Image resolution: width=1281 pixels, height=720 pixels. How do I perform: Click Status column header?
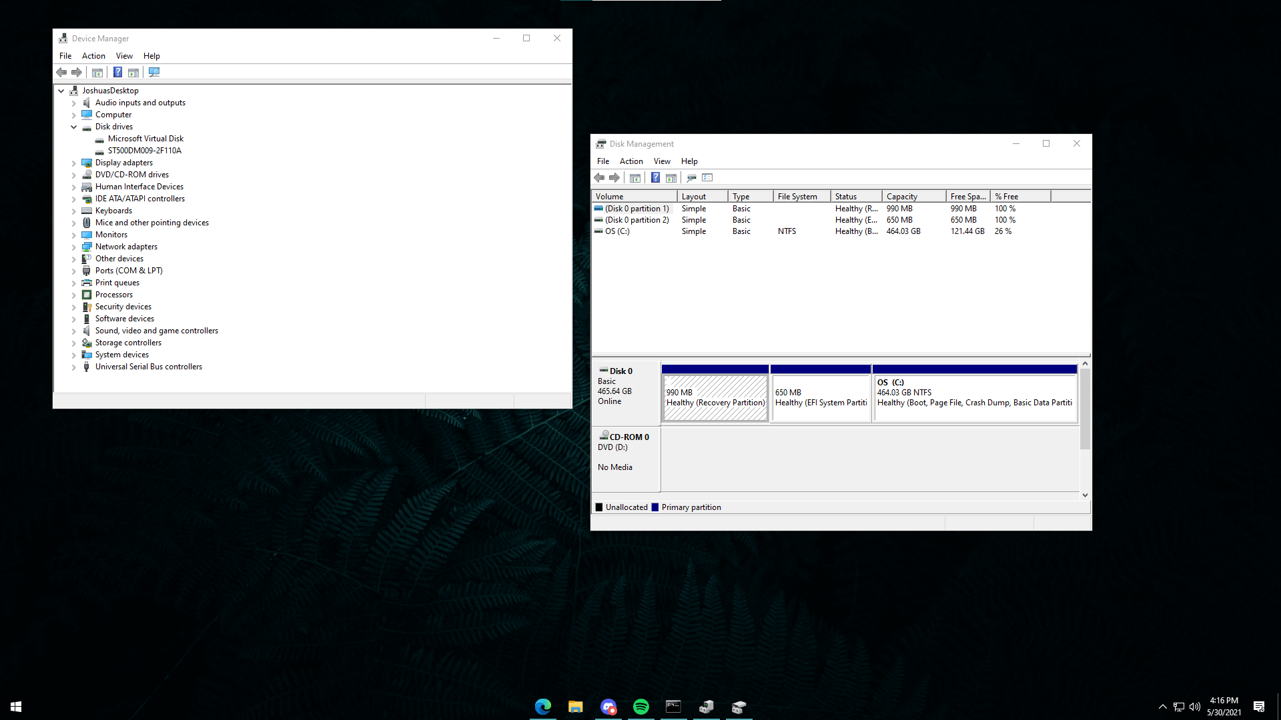[x=857, y=197]
